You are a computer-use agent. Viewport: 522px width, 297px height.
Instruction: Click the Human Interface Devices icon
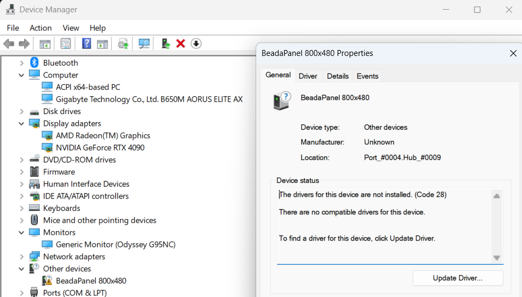[35, 184]
